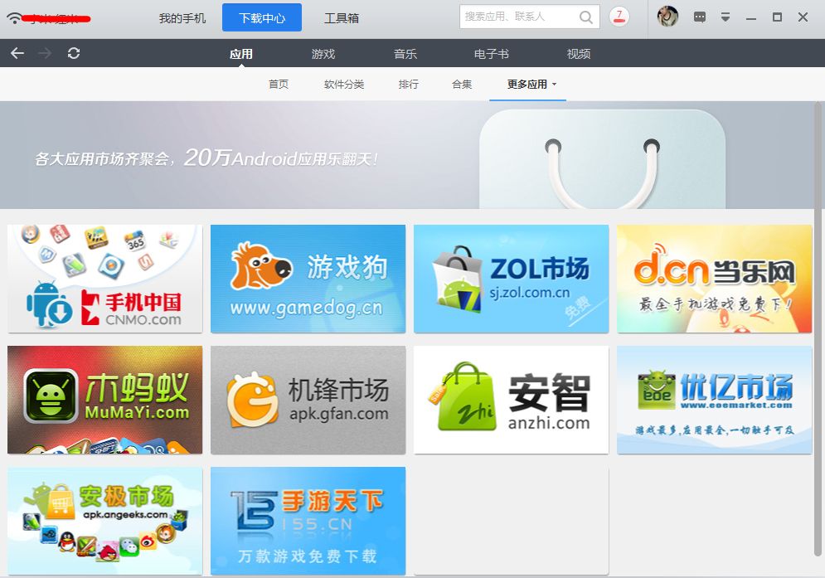This screenshot has height=578, width=825.
Task: Switch to the 音乐 category
Action: [x=405, y=54]
